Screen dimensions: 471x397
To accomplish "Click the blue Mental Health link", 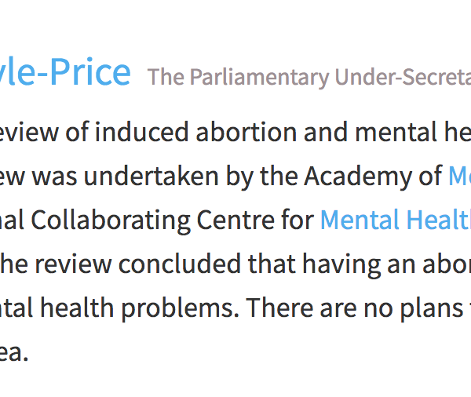I will tap(396, 220).
